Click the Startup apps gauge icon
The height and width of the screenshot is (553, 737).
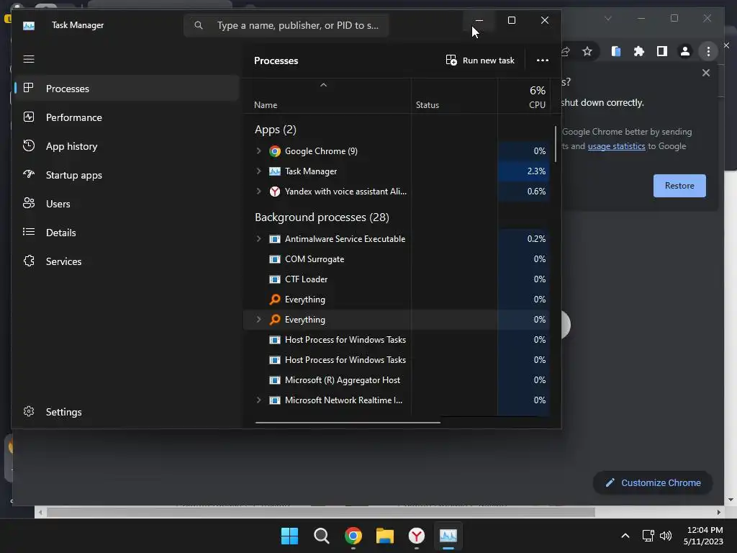click(29, 174)
